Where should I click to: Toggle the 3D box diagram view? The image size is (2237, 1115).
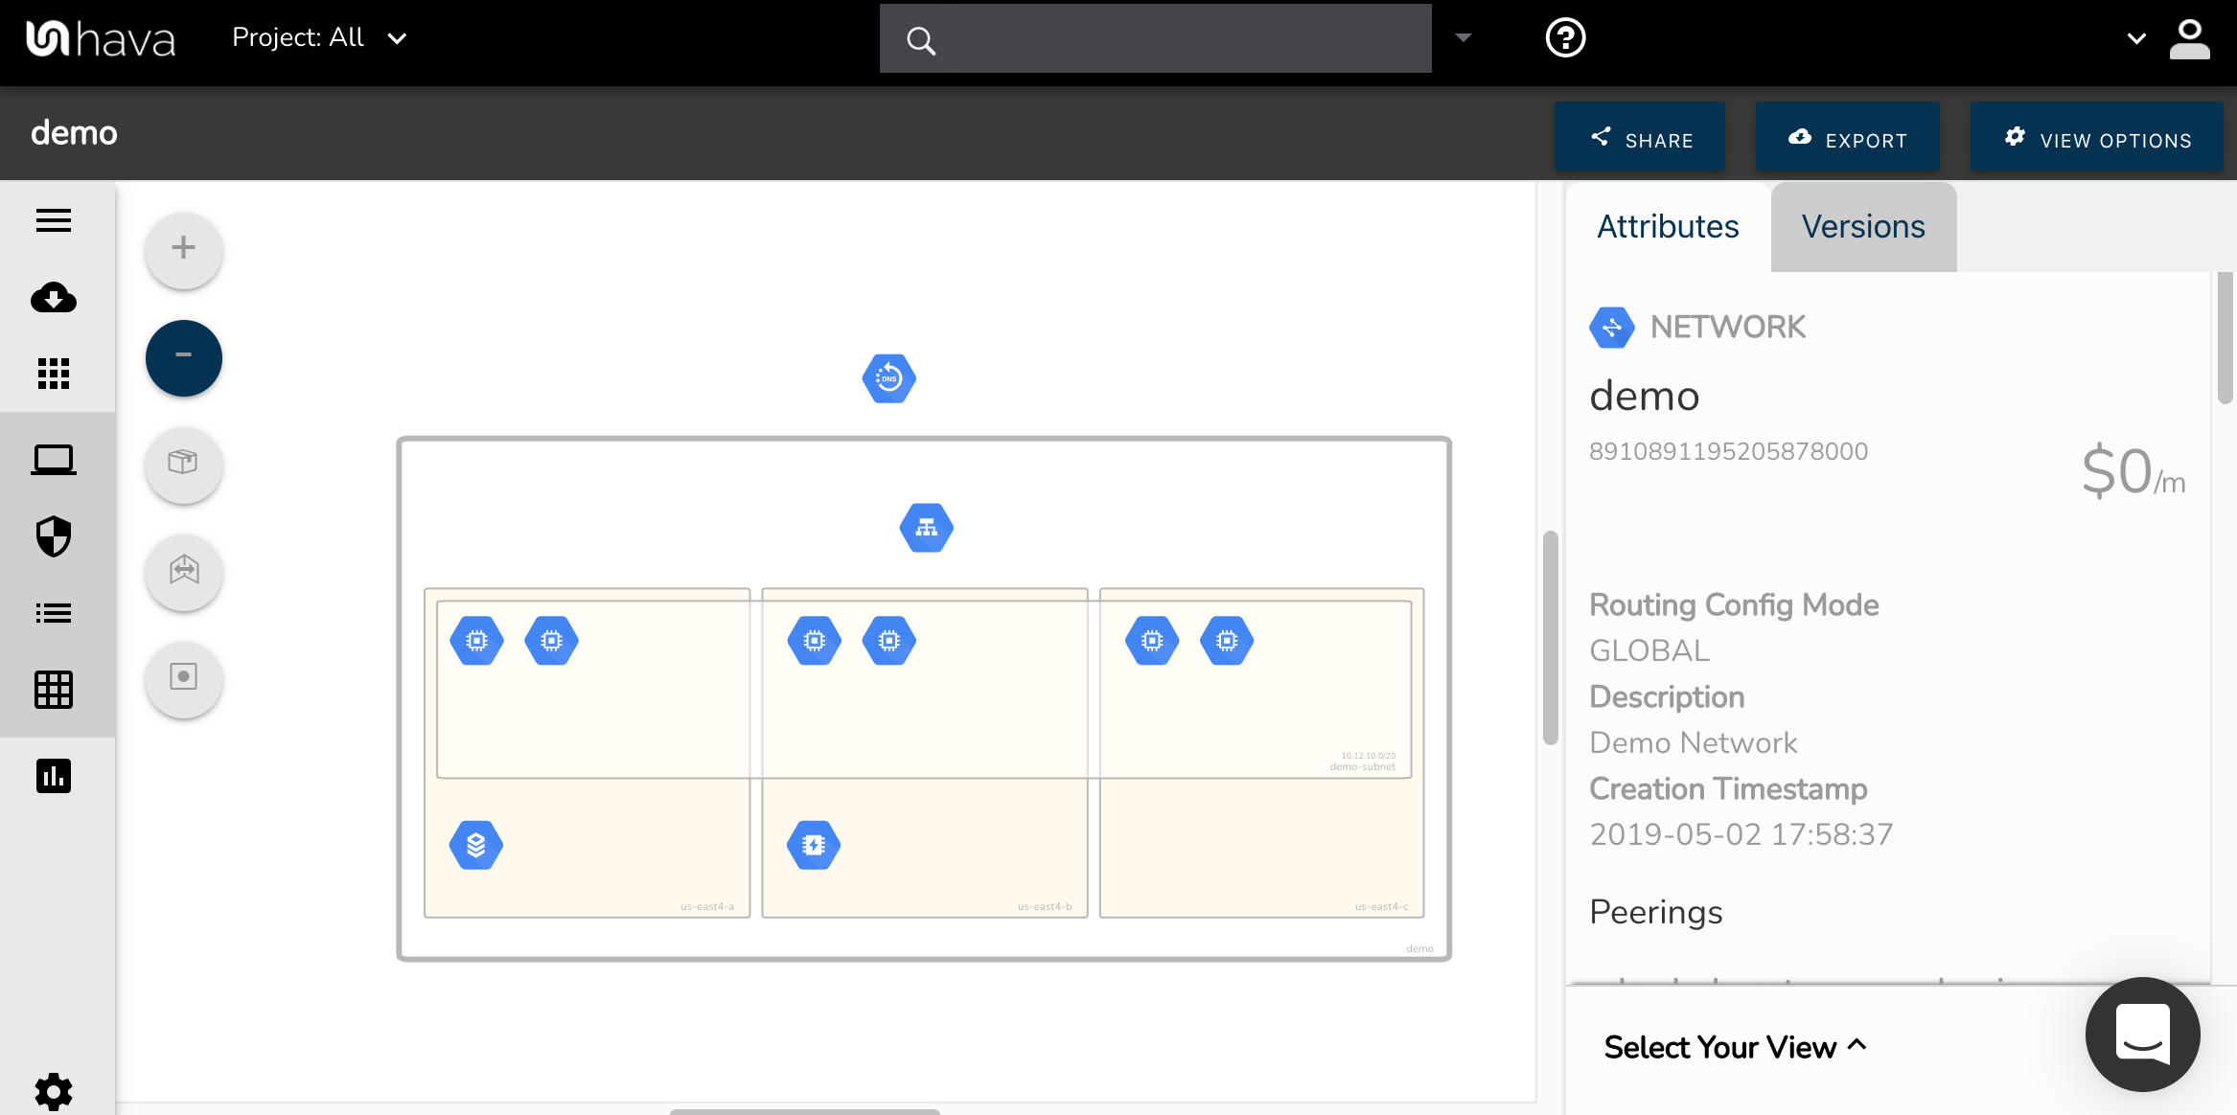(x=183, y=466)
